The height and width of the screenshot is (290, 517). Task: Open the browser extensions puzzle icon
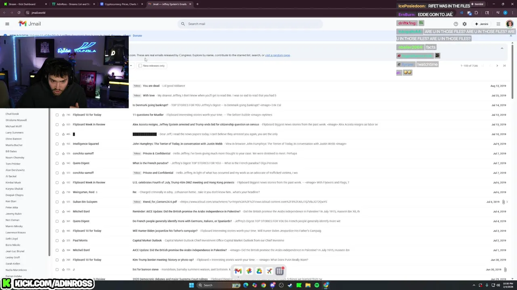[476, 12]
